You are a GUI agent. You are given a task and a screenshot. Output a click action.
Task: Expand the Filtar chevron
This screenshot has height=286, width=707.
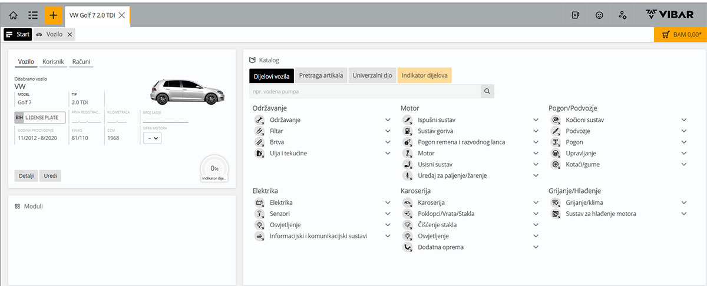tap(388, 131)
